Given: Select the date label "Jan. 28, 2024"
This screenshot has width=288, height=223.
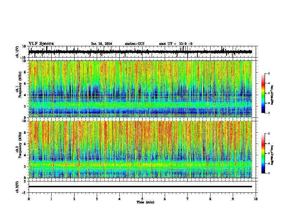Looking at the screenshot, I should click(x=101, y=44).
